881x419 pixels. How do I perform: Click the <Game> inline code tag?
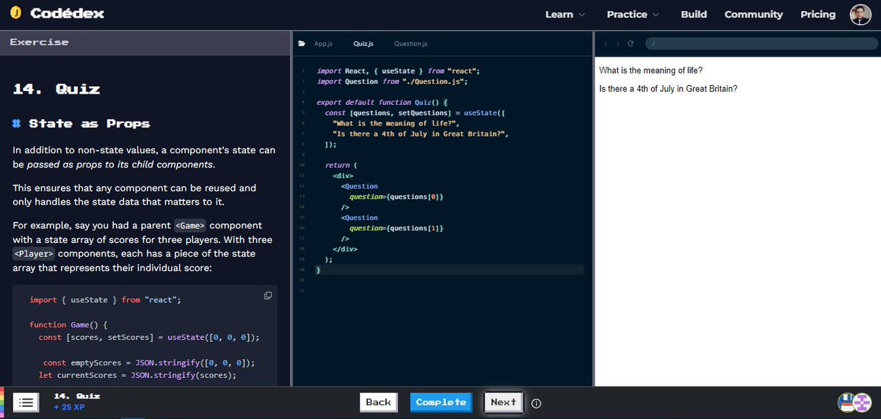tap(190, 225)
